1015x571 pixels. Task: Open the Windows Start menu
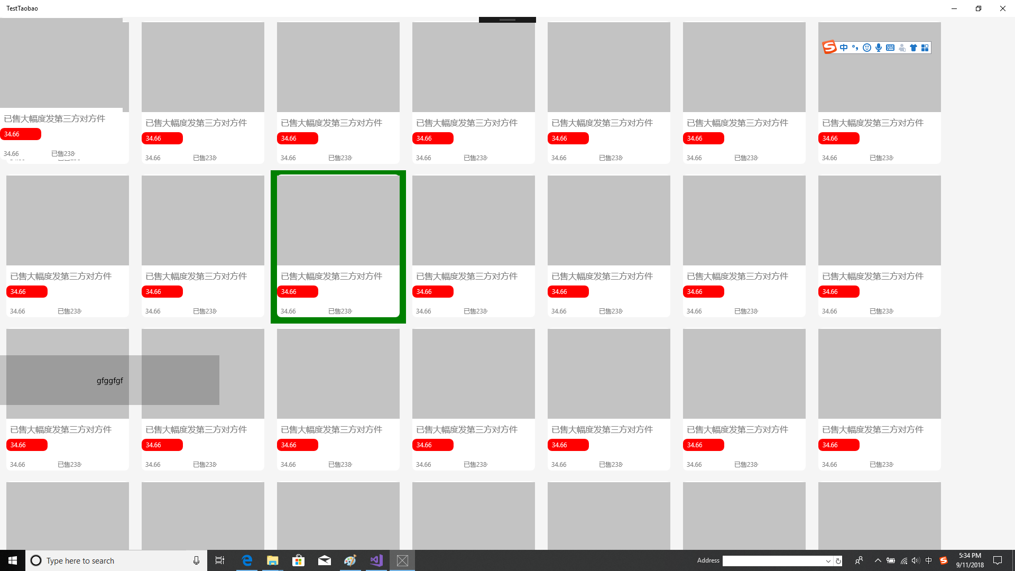[13, 560]
